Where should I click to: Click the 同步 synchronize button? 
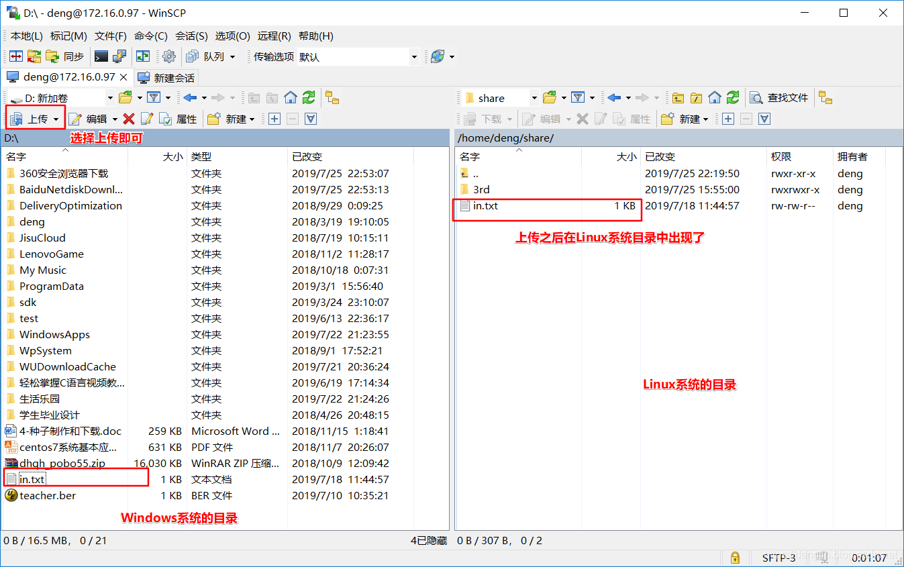coord(65,56)
